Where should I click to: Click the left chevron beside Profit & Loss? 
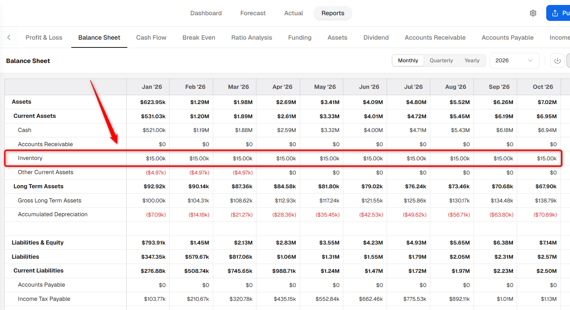tap(9, 37)
